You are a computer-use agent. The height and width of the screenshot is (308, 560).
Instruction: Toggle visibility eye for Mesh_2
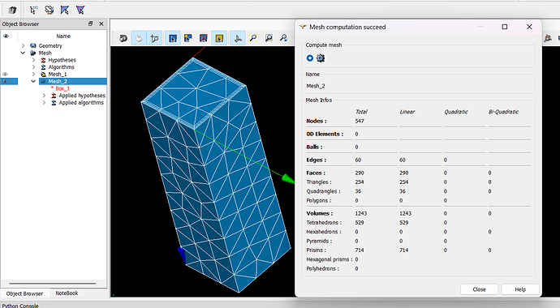pos(6,81)
